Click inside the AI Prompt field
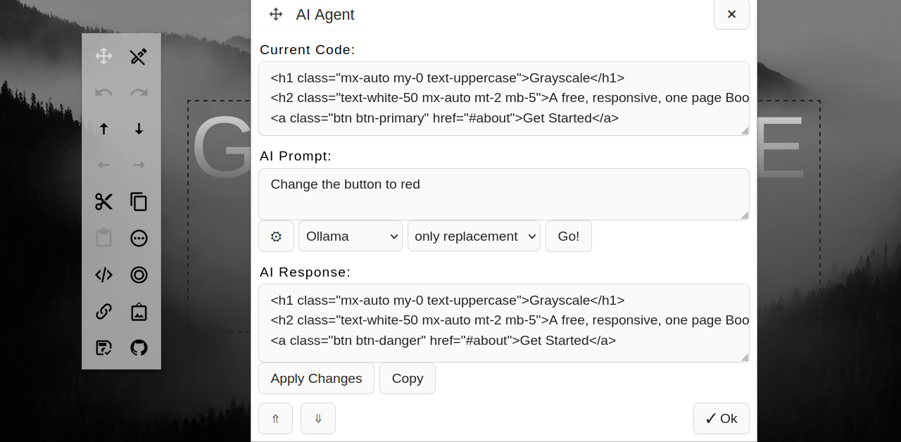Image resolution: width=901 pixels, height=442 pixels. (503, 194)
